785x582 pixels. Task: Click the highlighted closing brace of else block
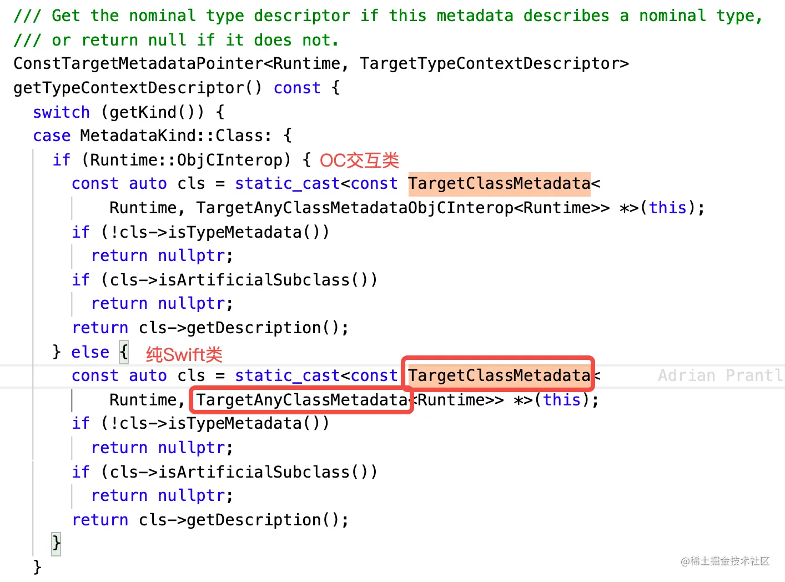(56, 543)
